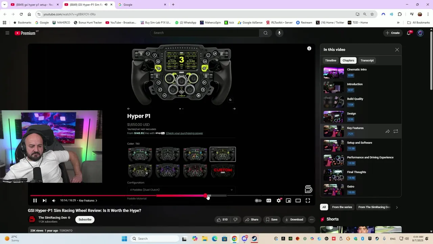Jump to Setup and Software chapter
The height and width of the screenshot is (244, 433).
tap(361, 146)
